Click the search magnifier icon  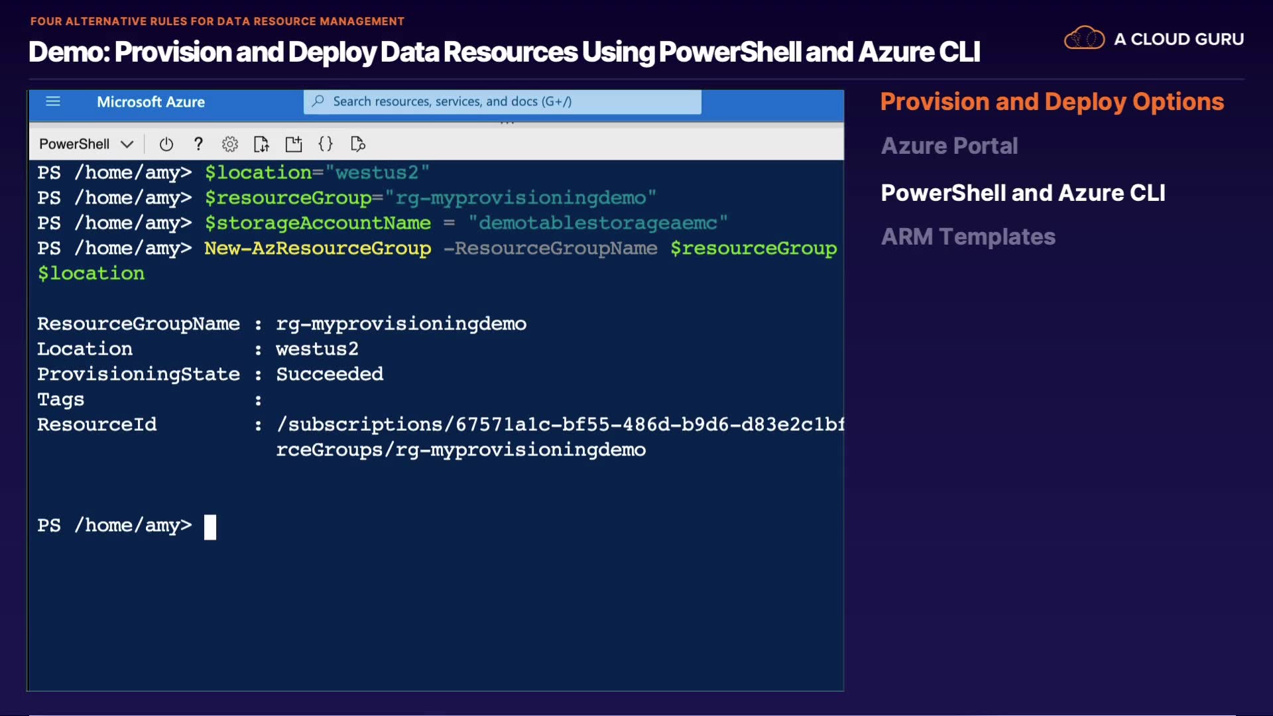pyautogui.click(x=318, y=101)
